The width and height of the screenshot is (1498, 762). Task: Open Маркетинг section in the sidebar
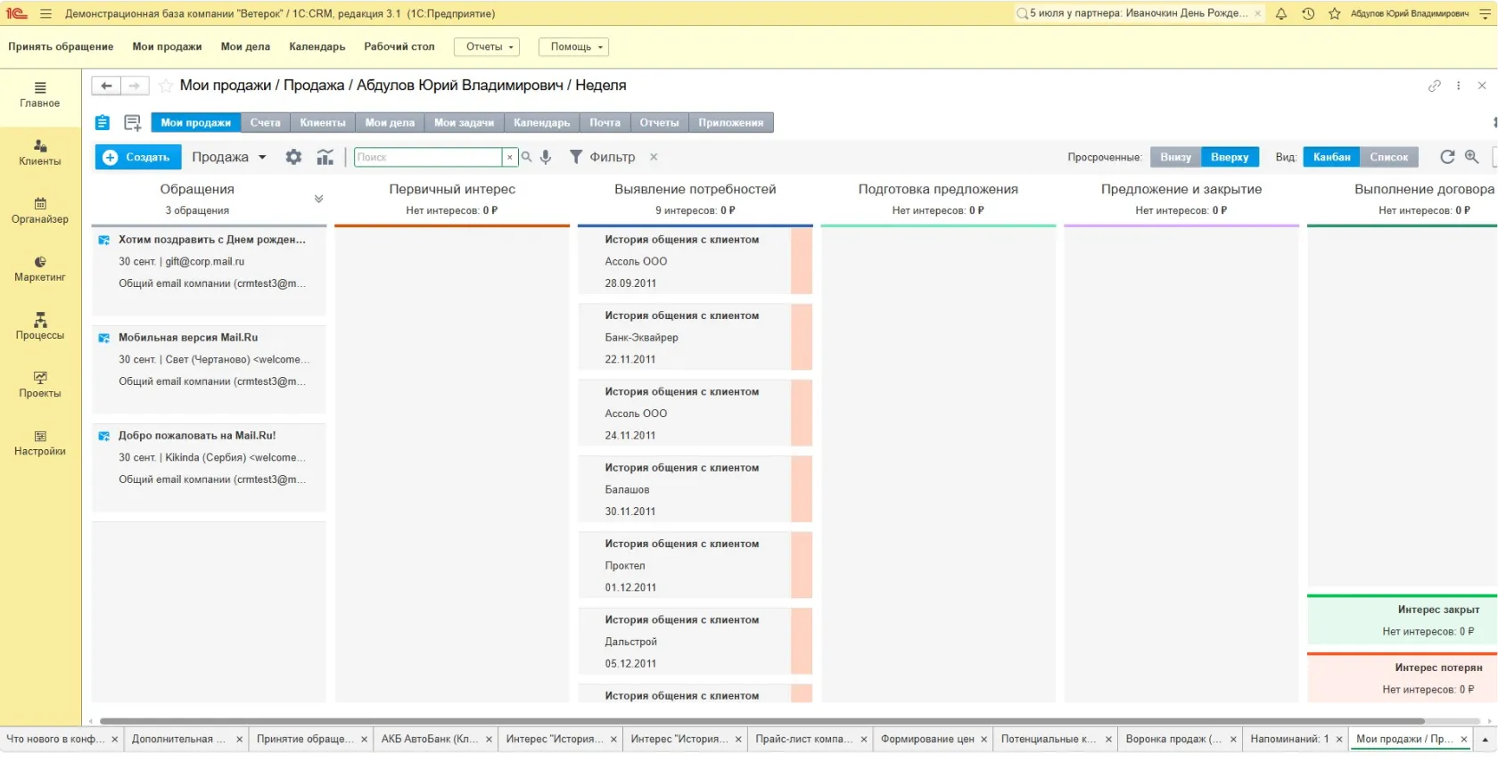click(x=40, y=269)
